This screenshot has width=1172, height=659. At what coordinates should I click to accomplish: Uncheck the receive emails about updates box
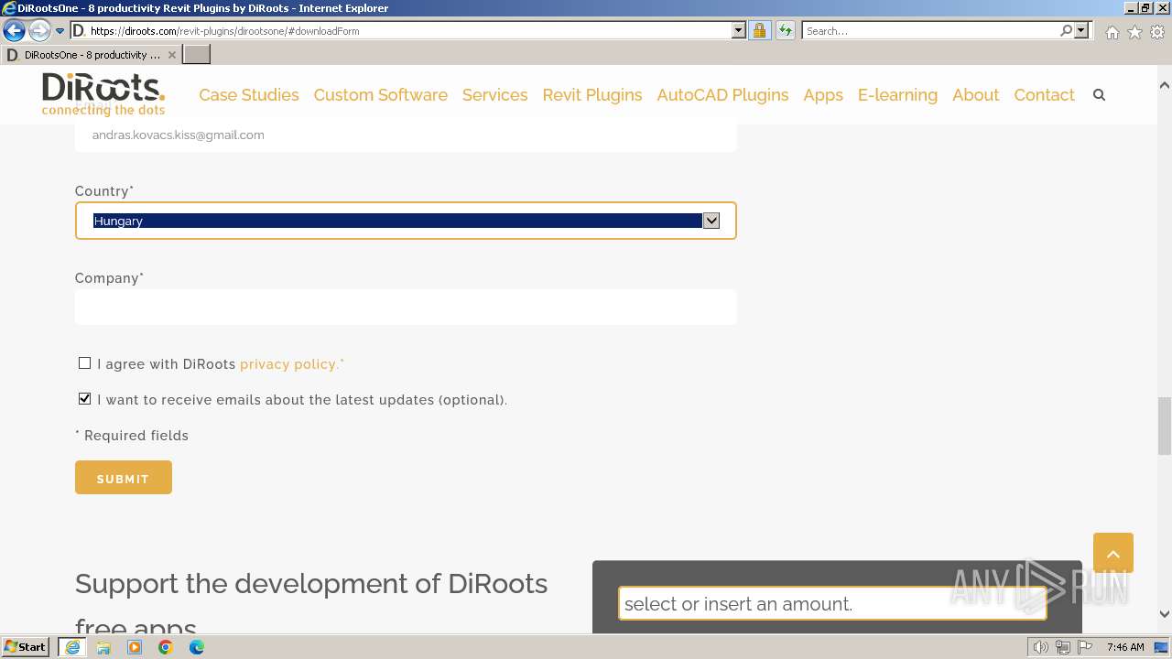[x=84, y=399]
